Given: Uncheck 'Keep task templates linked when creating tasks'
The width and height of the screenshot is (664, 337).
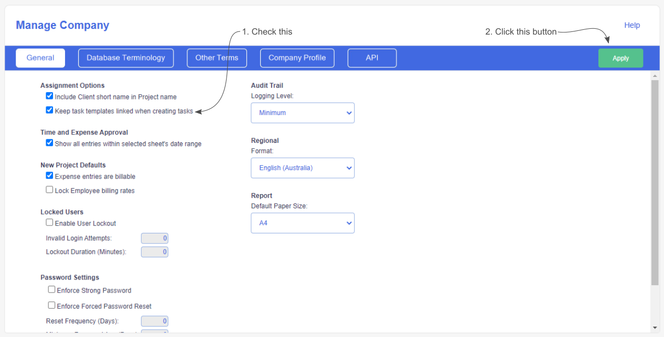Looking at the screenshot, I should coord(49,110).
